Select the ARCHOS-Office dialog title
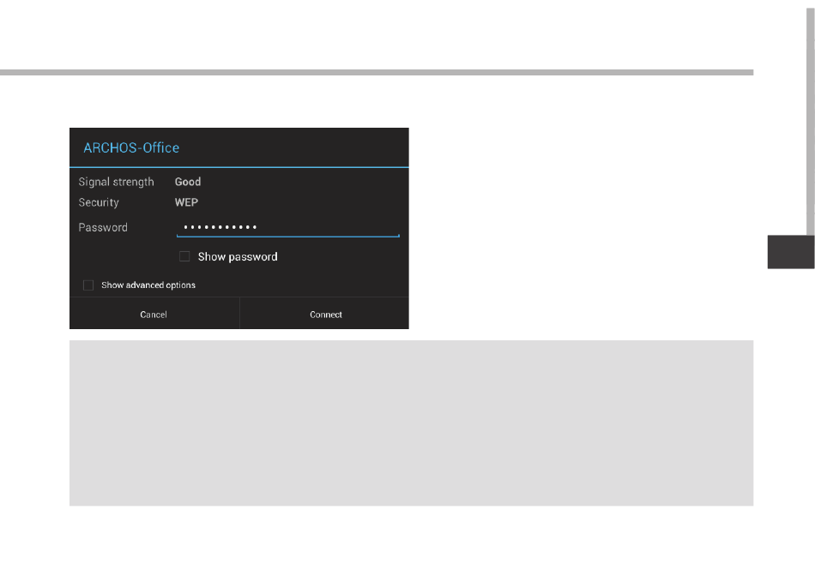This screenshot has height=576, width=815. (x=131, y=148)
